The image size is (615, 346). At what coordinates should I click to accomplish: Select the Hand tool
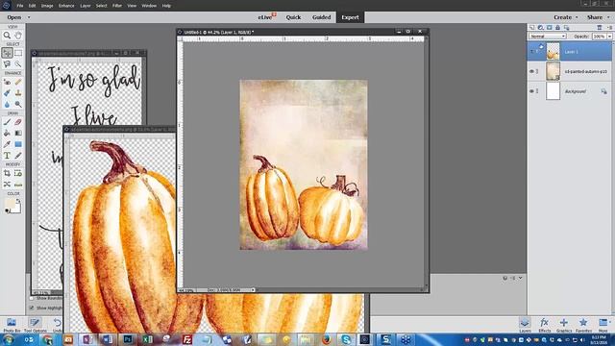point(18,36)
